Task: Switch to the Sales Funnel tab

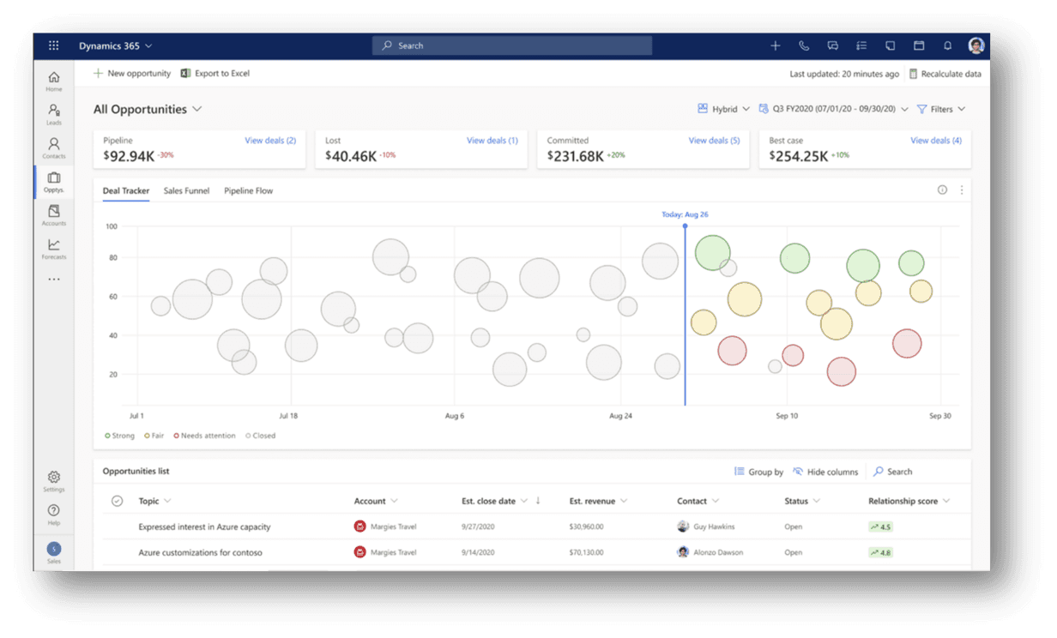Action: [186, 190]
